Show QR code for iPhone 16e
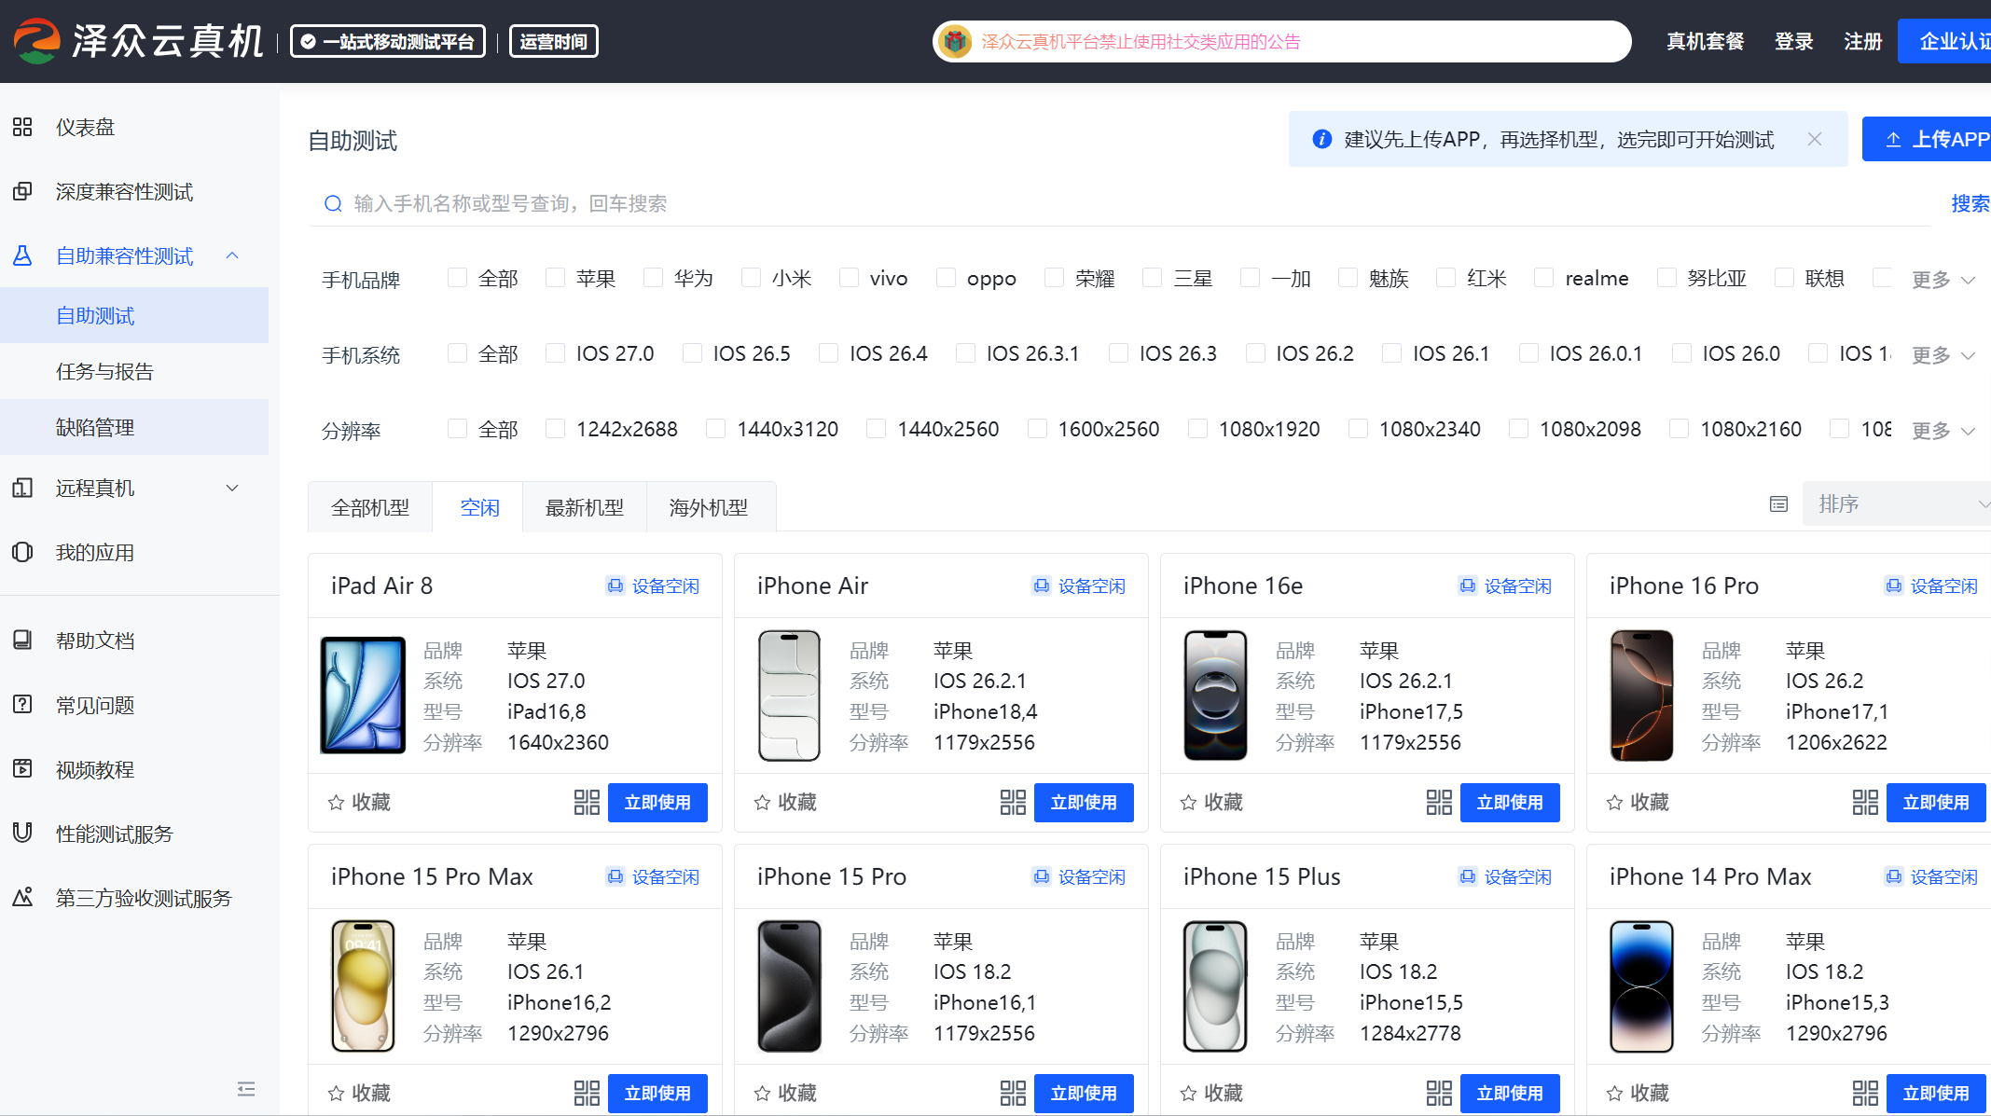The width and height of the screenshot is (1991, 1116). [1439, 802]
